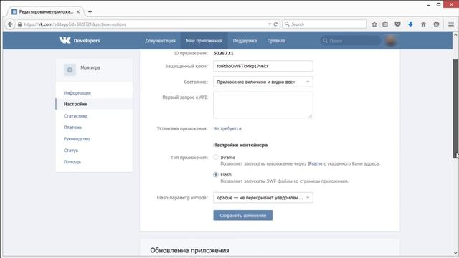Open a new tab with plus button
459x258 pixels.
[90, 11]
